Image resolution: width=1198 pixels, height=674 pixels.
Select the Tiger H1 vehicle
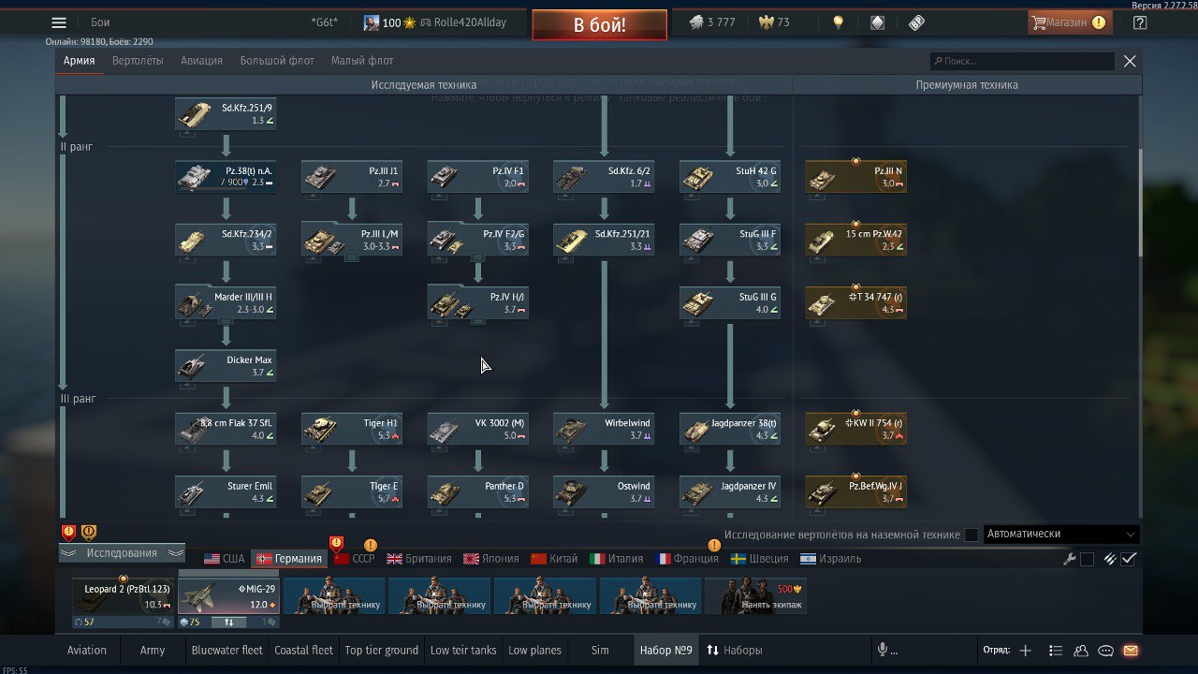(x=352, y=429)
